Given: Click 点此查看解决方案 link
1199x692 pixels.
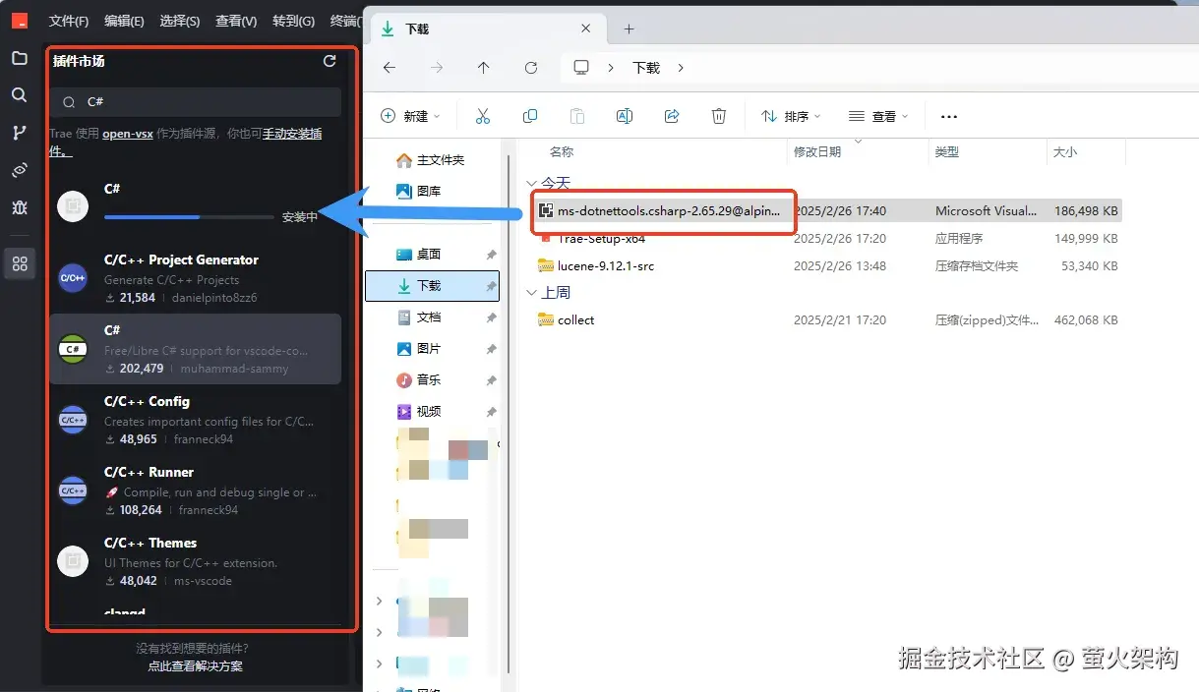Looking at the screenshot, I should pos(196,665).
